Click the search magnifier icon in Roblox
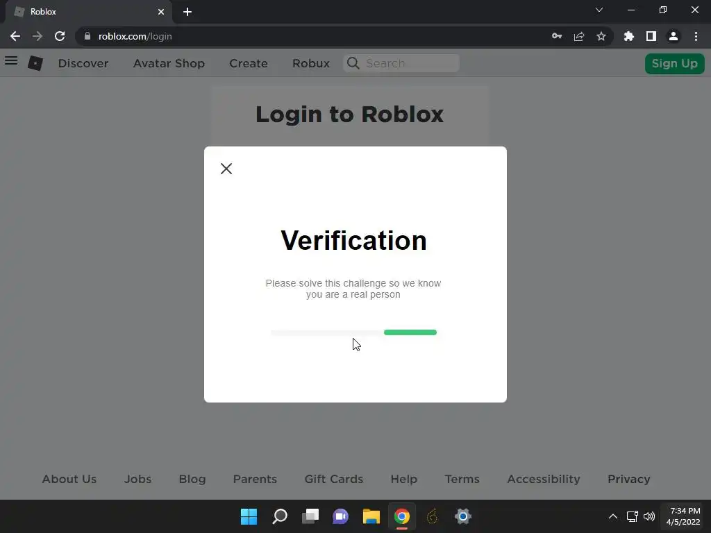Screen dimensions: 711x533 353,63
